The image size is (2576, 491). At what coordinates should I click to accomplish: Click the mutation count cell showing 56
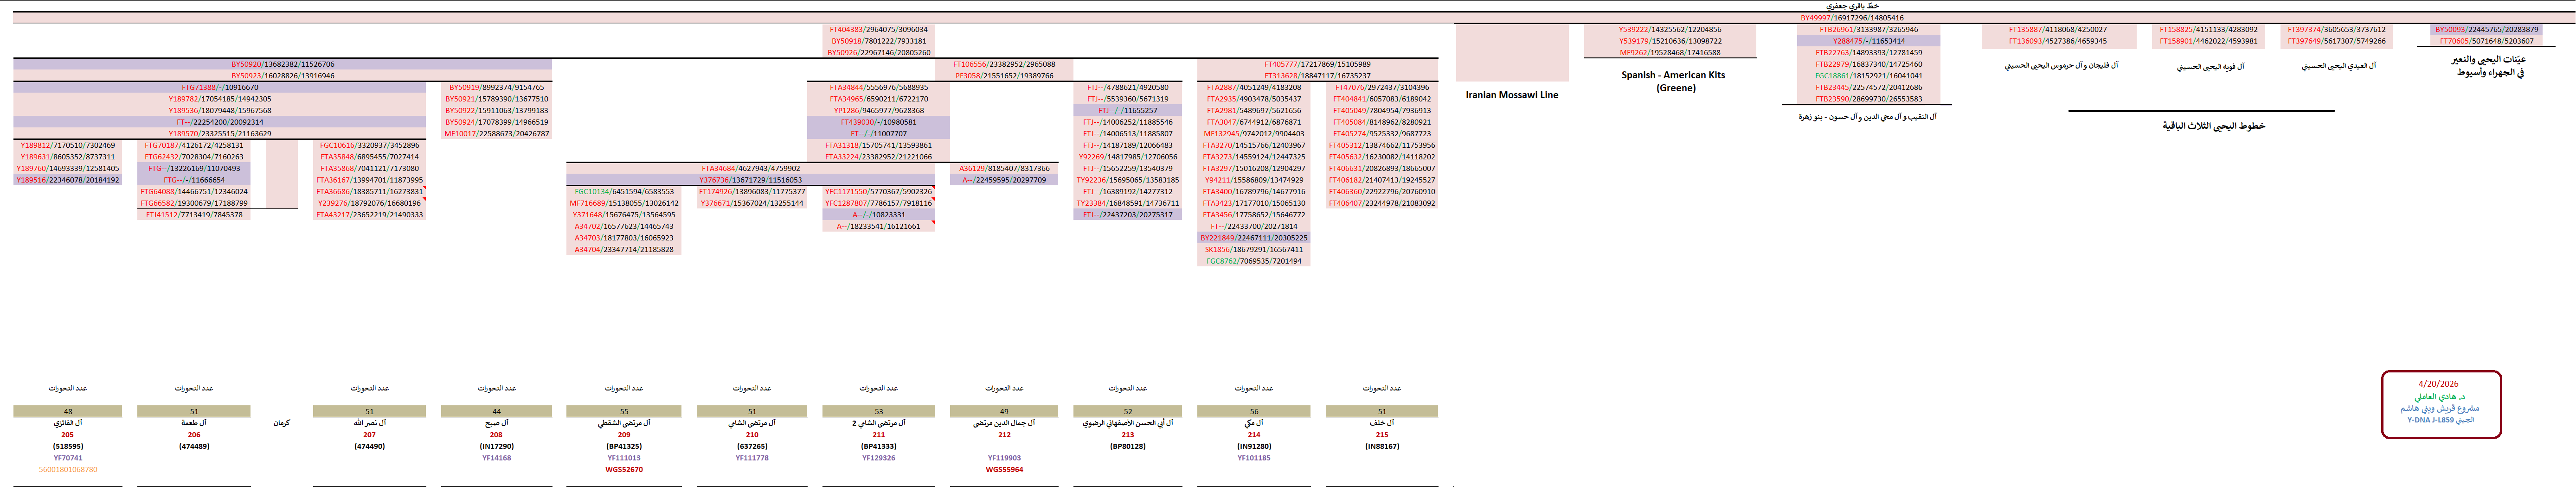1253,411
